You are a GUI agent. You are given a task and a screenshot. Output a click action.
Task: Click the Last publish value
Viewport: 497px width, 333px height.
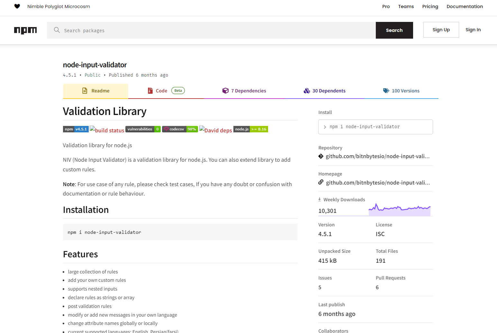pyautogui.click(x=337, y=314)
